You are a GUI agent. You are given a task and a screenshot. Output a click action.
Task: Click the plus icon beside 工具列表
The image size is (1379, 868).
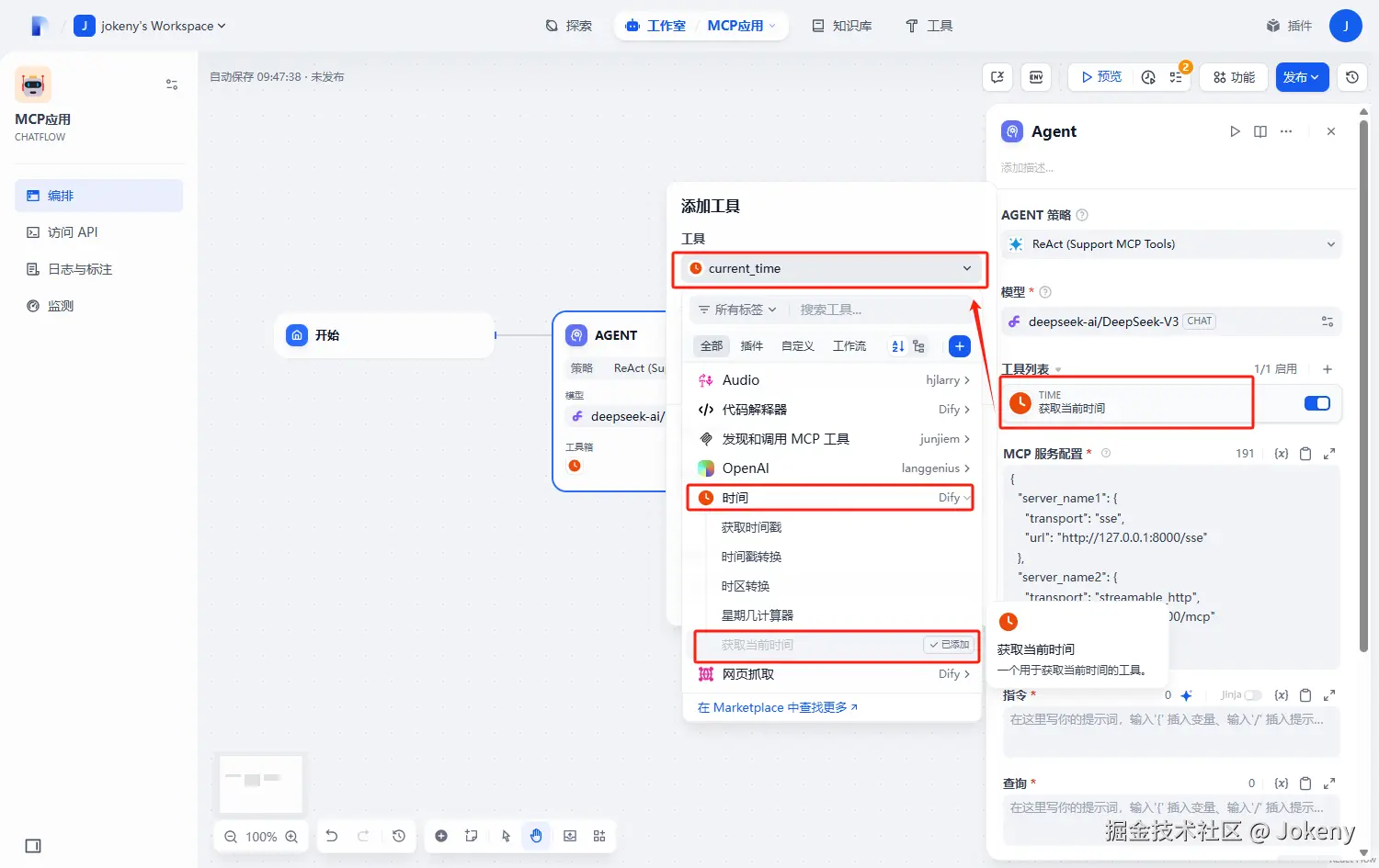1328,368
